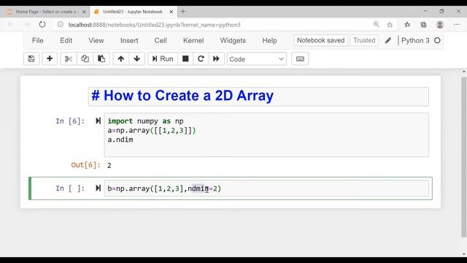The image size is (467, 263).
Task: Close the Untitled23 browser tab
Action: click(171, 12)
